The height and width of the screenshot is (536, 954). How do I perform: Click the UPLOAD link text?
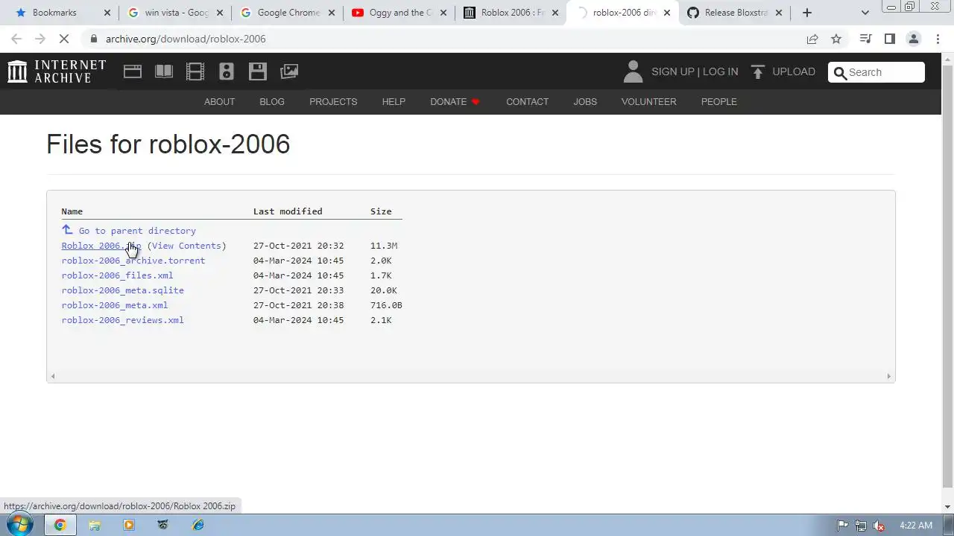(794, 71)
